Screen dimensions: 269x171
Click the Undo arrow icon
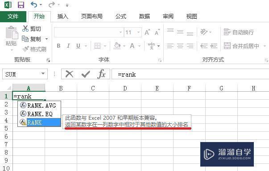click(34, 4)
